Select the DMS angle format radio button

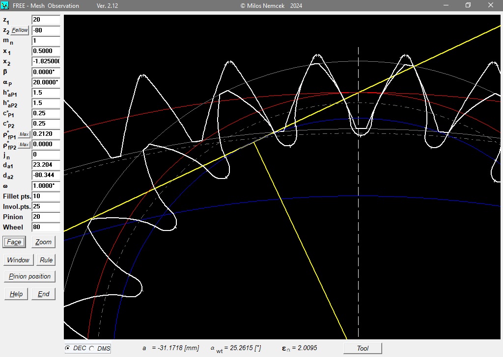coord(92,348)
